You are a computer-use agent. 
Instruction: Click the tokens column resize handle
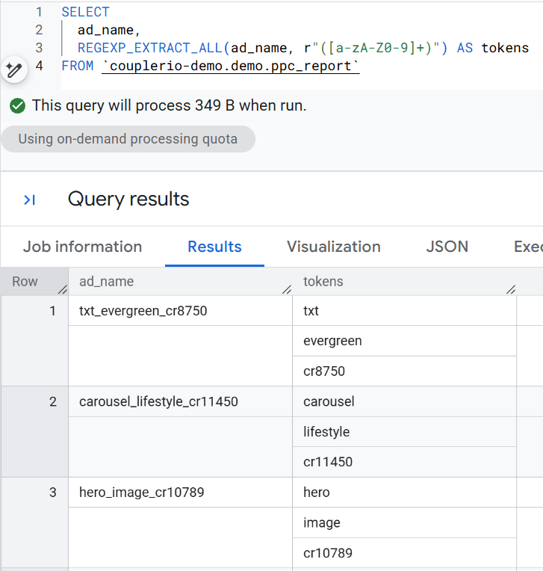(511, 289)
